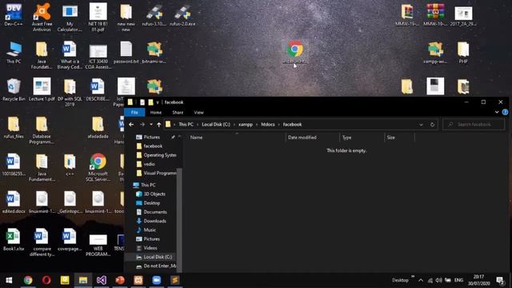Open the File tab in Explorer
Image resolution: width=512 pixels, height=288 pixels.
(x=134, y=112)
